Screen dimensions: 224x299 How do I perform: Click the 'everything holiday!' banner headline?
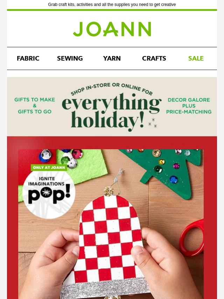pyautogui.click(x=112, y=112)
